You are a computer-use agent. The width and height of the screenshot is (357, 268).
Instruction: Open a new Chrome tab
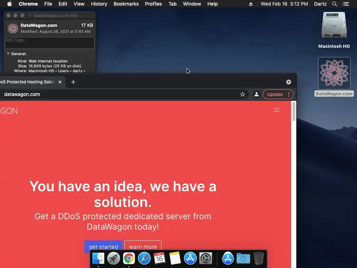73,82
